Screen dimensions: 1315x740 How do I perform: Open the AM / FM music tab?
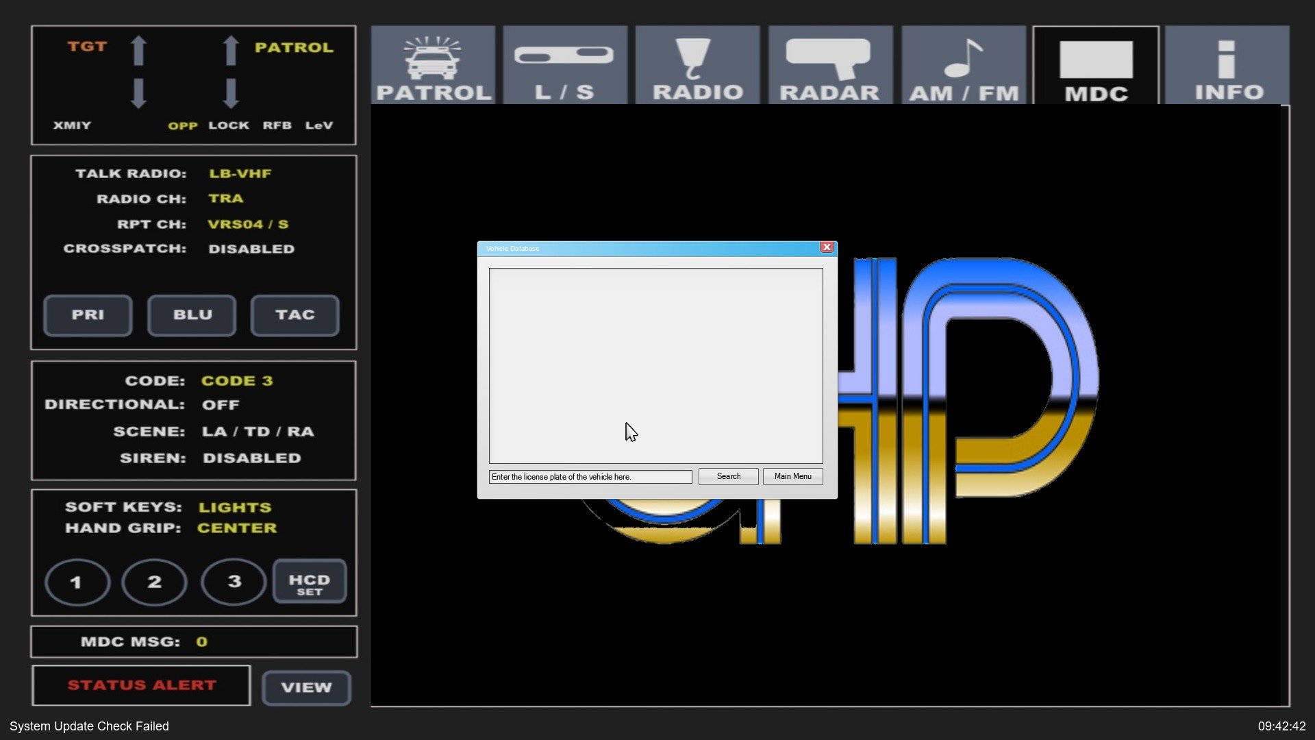[x=963, y=66]
